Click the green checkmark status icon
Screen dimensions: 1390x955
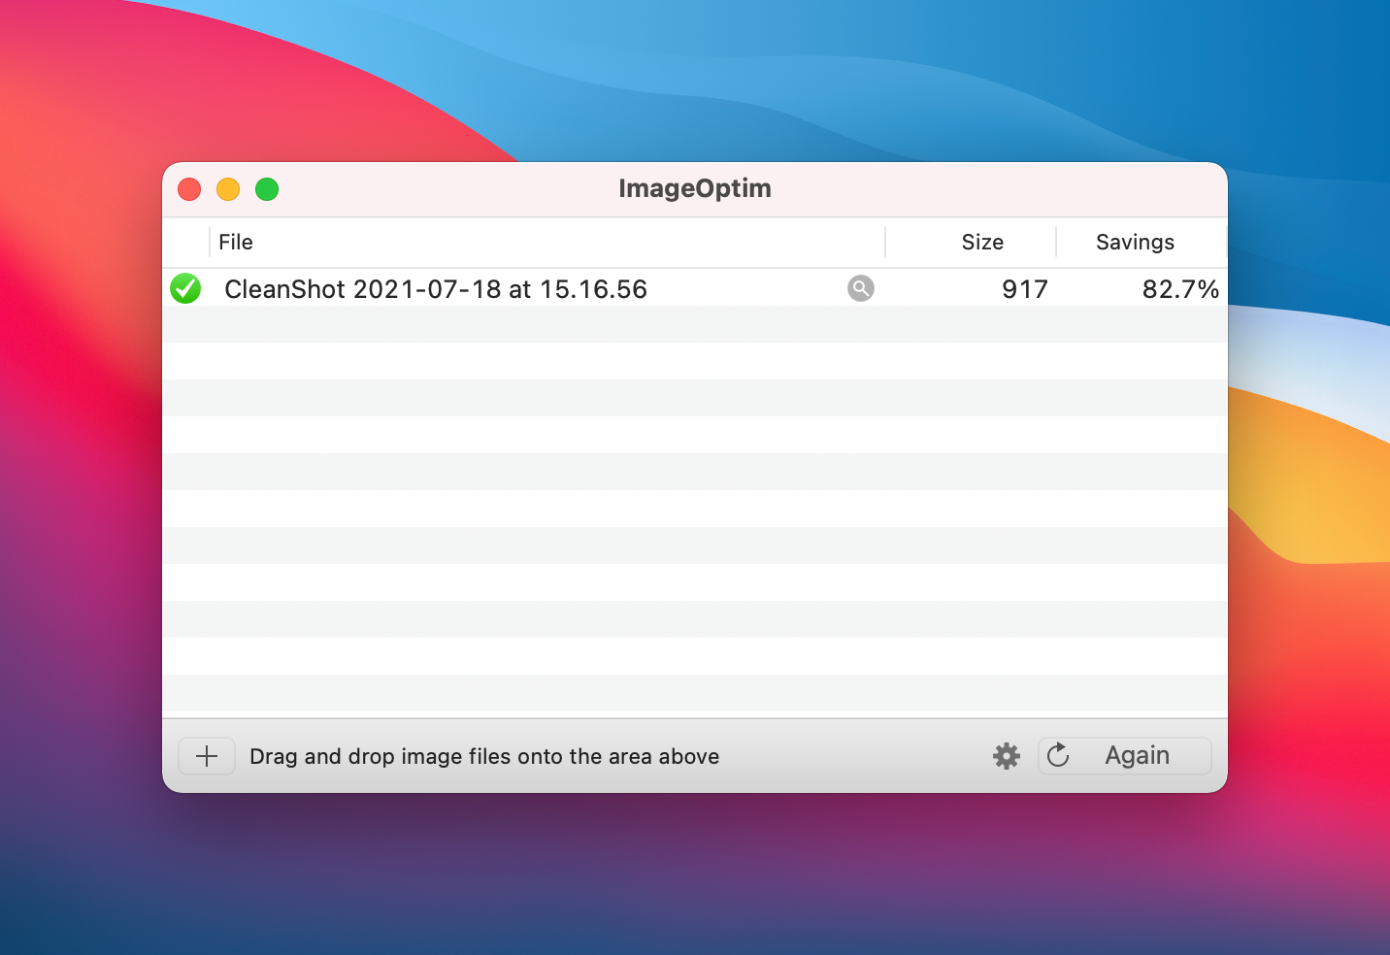click(x=185, y=288)
